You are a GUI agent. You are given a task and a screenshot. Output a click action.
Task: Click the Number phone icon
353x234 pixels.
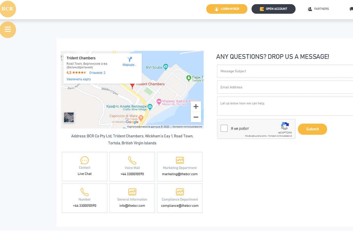click(x=85, y=192)
